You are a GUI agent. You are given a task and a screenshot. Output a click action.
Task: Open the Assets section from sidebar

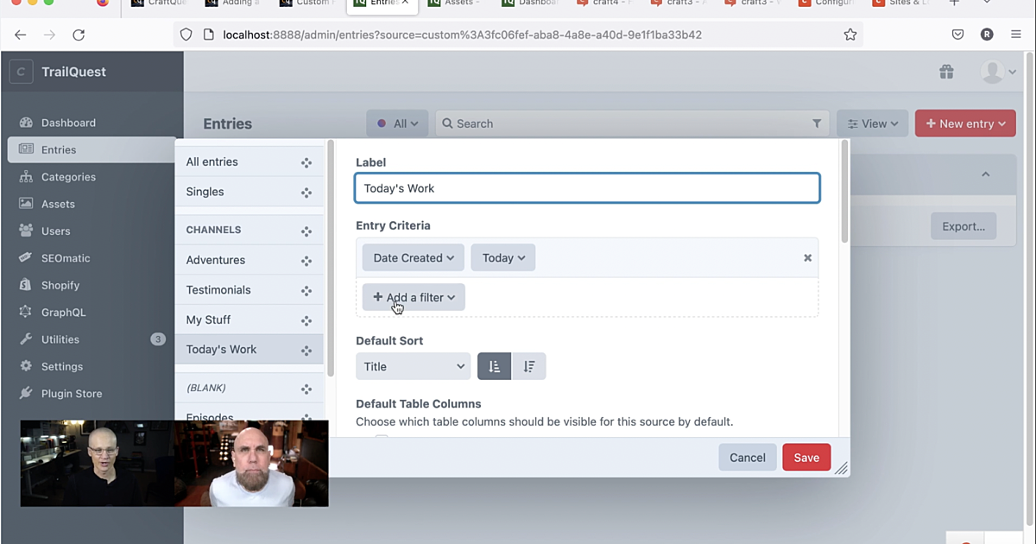[x=60, y=203]
